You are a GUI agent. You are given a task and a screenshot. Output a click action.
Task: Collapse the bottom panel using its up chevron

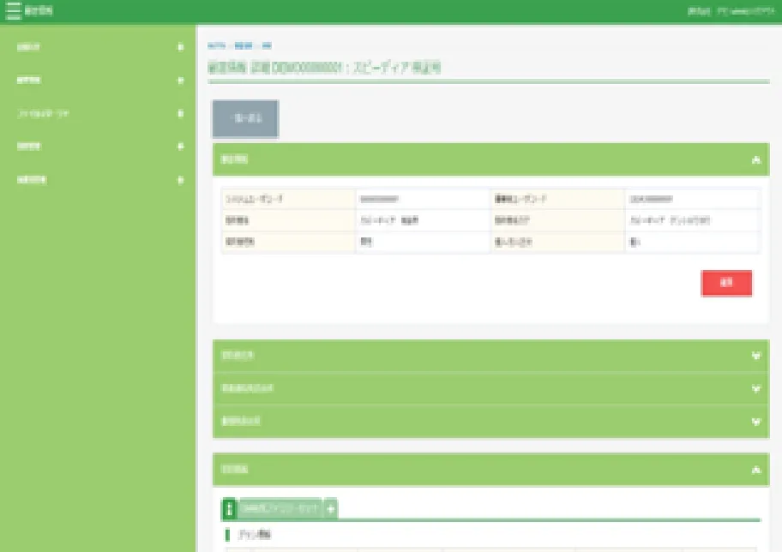pyautogui.click(x=755, y=470)
